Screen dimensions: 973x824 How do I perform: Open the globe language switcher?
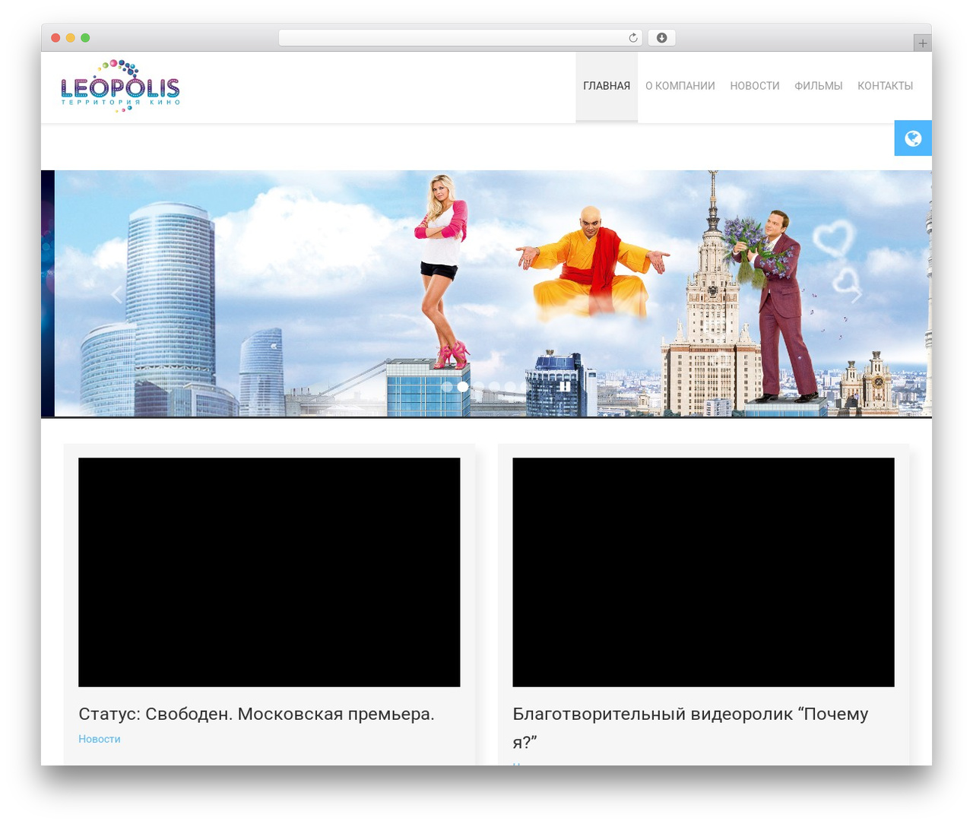913,138
